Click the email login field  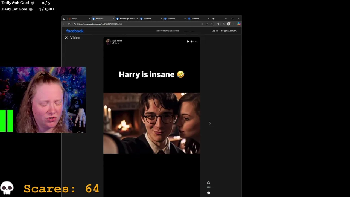[x=168, y=31]
